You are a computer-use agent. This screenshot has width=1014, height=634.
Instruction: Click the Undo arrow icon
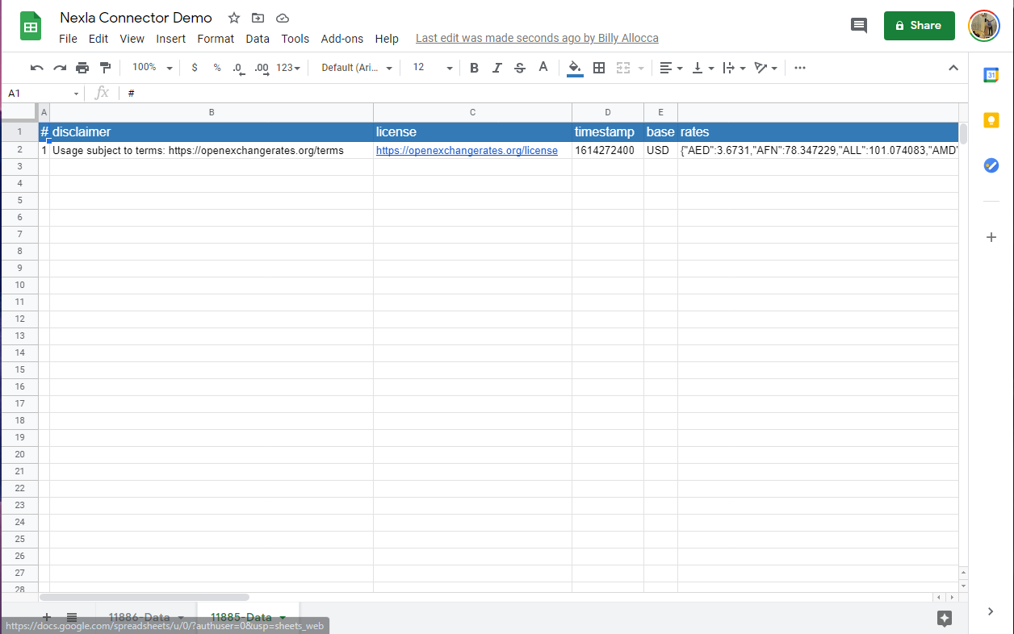pos(36,68)
